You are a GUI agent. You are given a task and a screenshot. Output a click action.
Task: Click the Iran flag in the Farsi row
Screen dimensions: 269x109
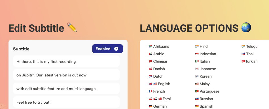click(150, 99)
